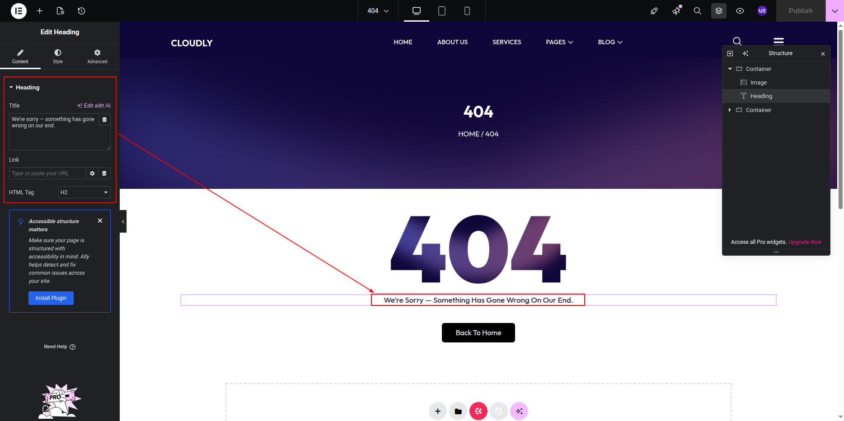This screenshot has height=421, width=844.
Task: Open the template library folder icon
Action: point(458,411)
